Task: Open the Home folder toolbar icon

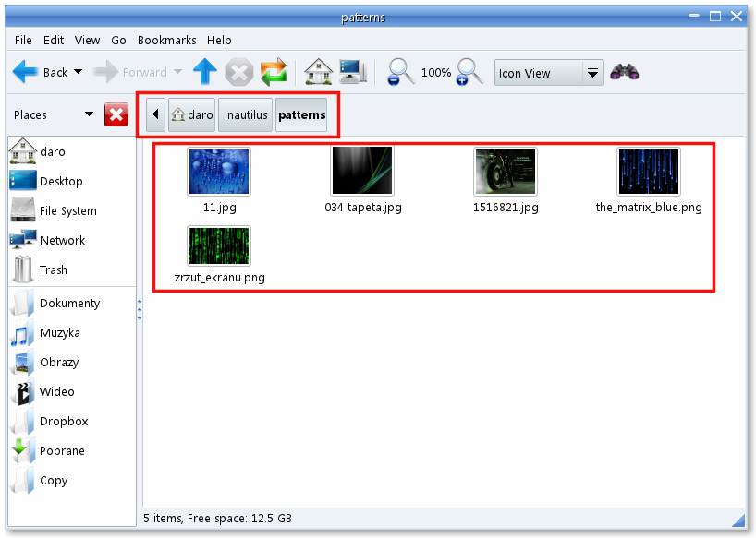Action: point(318,72)
